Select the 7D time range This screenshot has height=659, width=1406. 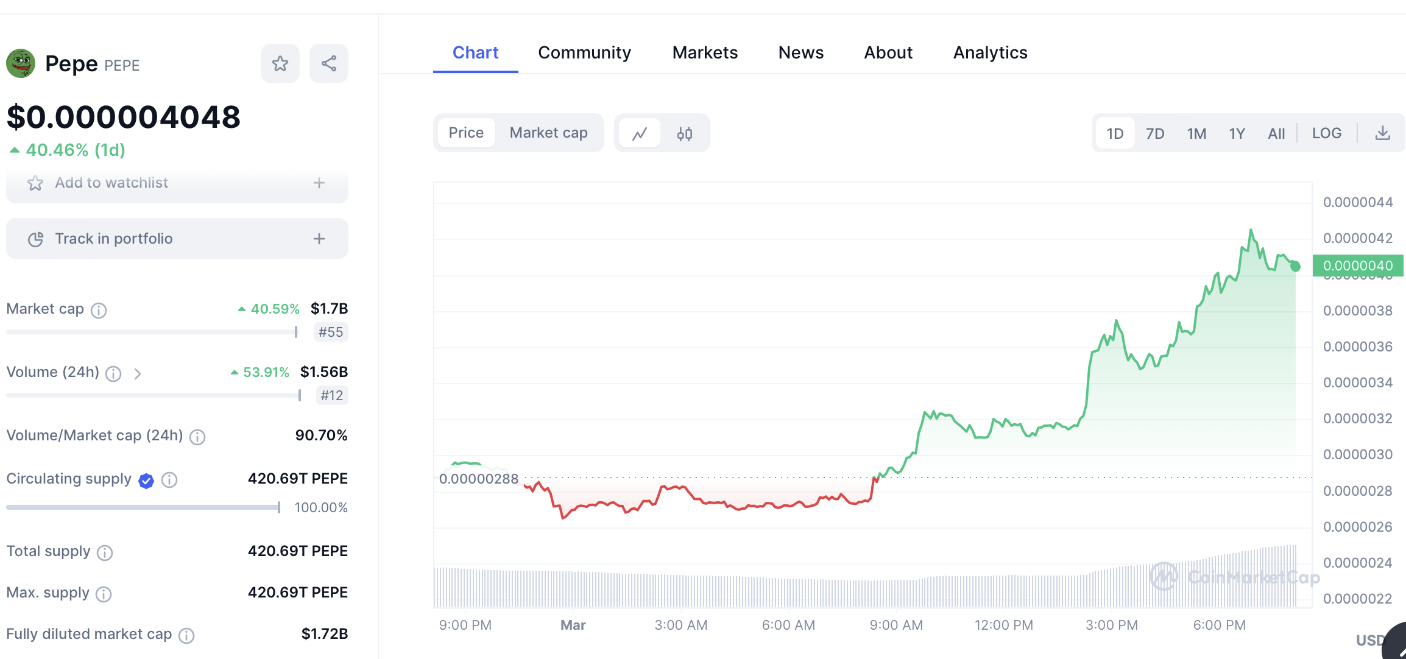coord(1155,133)
